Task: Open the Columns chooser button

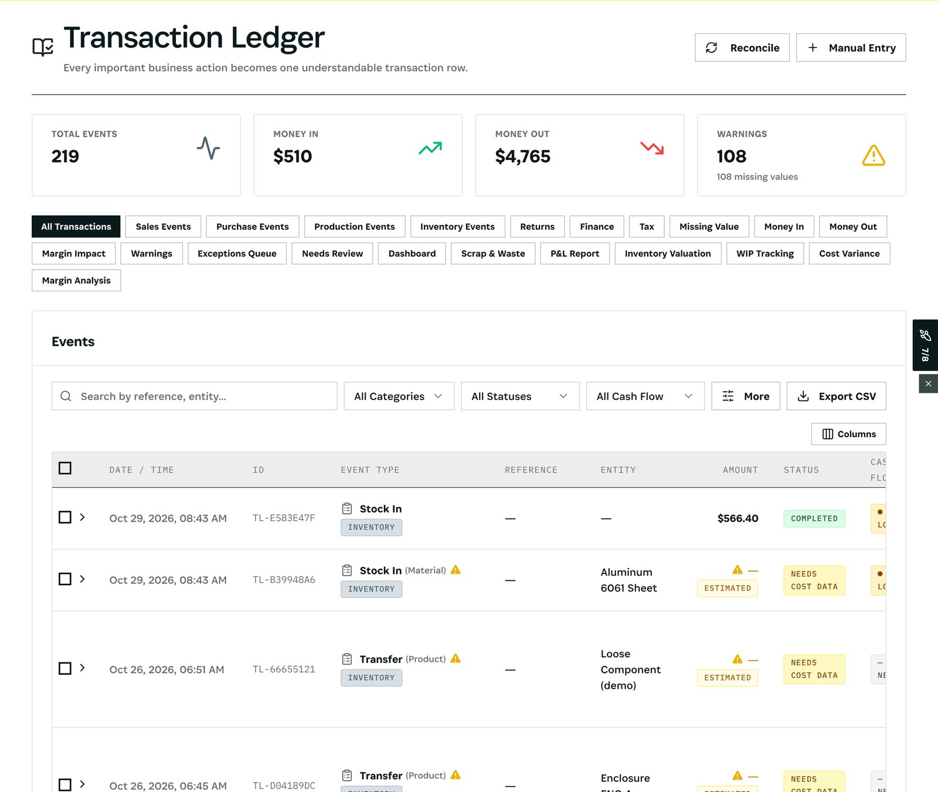Action: pos(849,434)
